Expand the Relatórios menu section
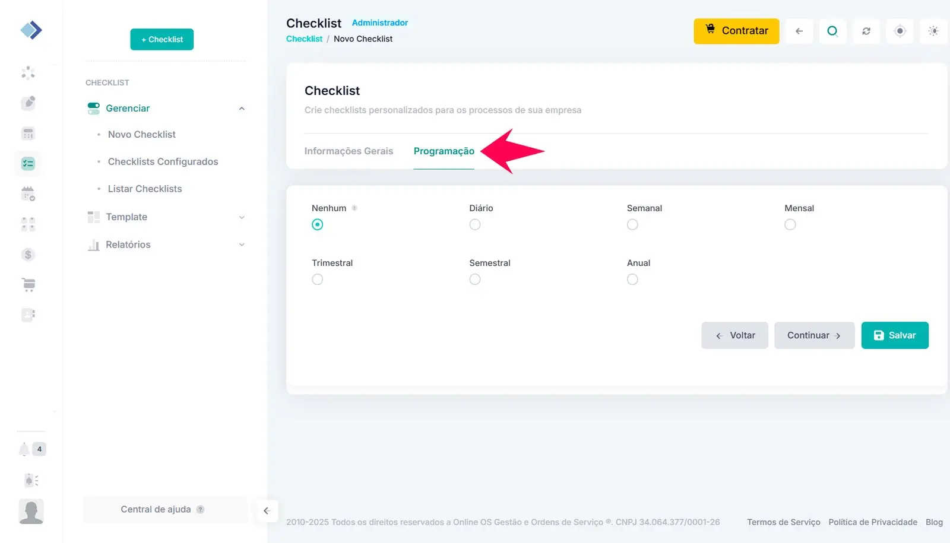950x543 pixels. (242, 244)
